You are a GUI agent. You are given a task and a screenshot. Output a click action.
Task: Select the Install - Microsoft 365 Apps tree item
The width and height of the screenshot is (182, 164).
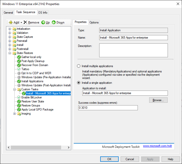[x=48, y=93]
